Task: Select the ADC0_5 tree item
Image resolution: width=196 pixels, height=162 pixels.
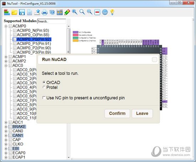Action: coord(27,92)
